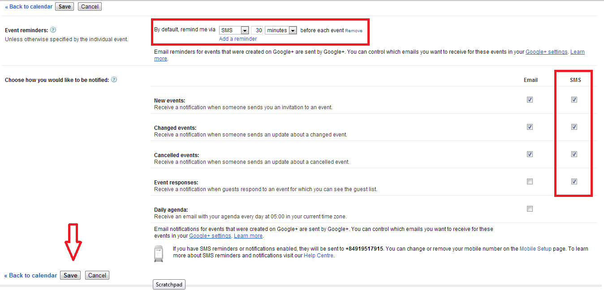Visit the Help Centre link
Viewport: 604px width, 290px height.
[x=319, y=256]
